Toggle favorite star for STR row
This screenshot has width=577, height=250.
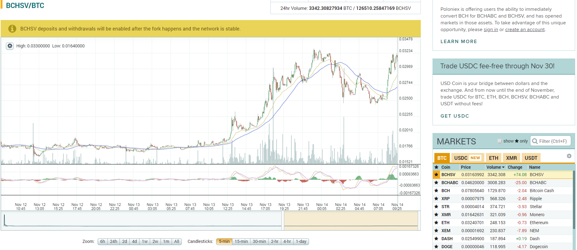436,207
